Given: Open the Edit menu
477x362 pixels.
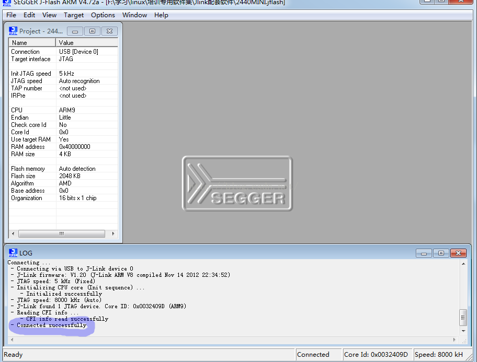Looking at the screenshot, I should pos(29,15).
